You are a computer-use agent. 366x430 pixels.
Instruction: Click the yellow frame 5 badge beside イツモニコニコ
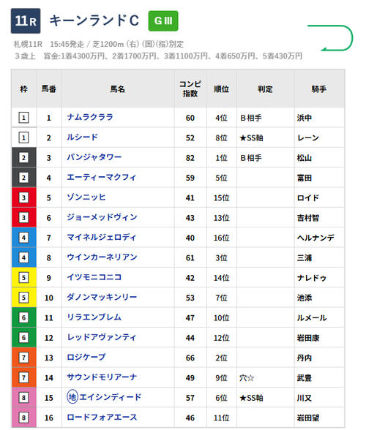[x=23, y=278]
